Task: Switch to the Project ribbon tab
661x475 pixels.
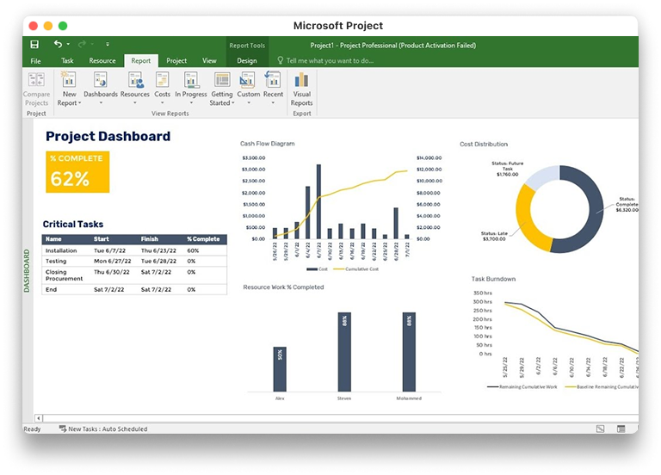Action: click(x=176, y=61)
